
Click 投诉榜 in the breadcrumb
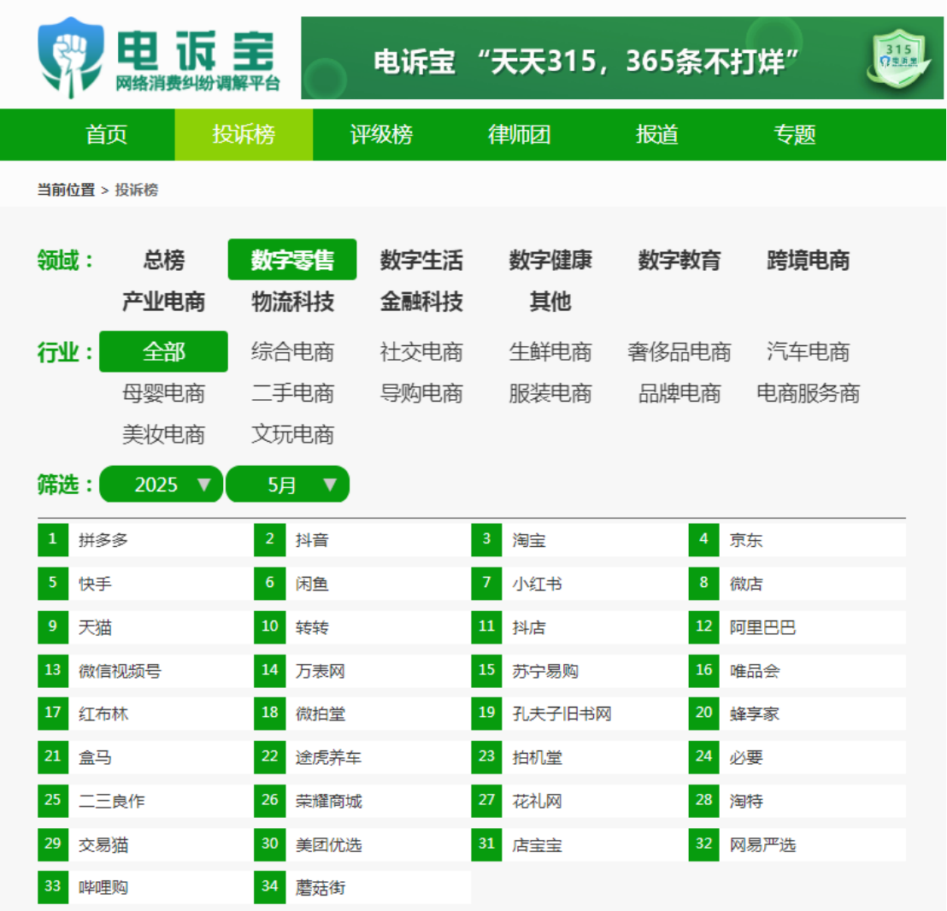pos(137,191)
